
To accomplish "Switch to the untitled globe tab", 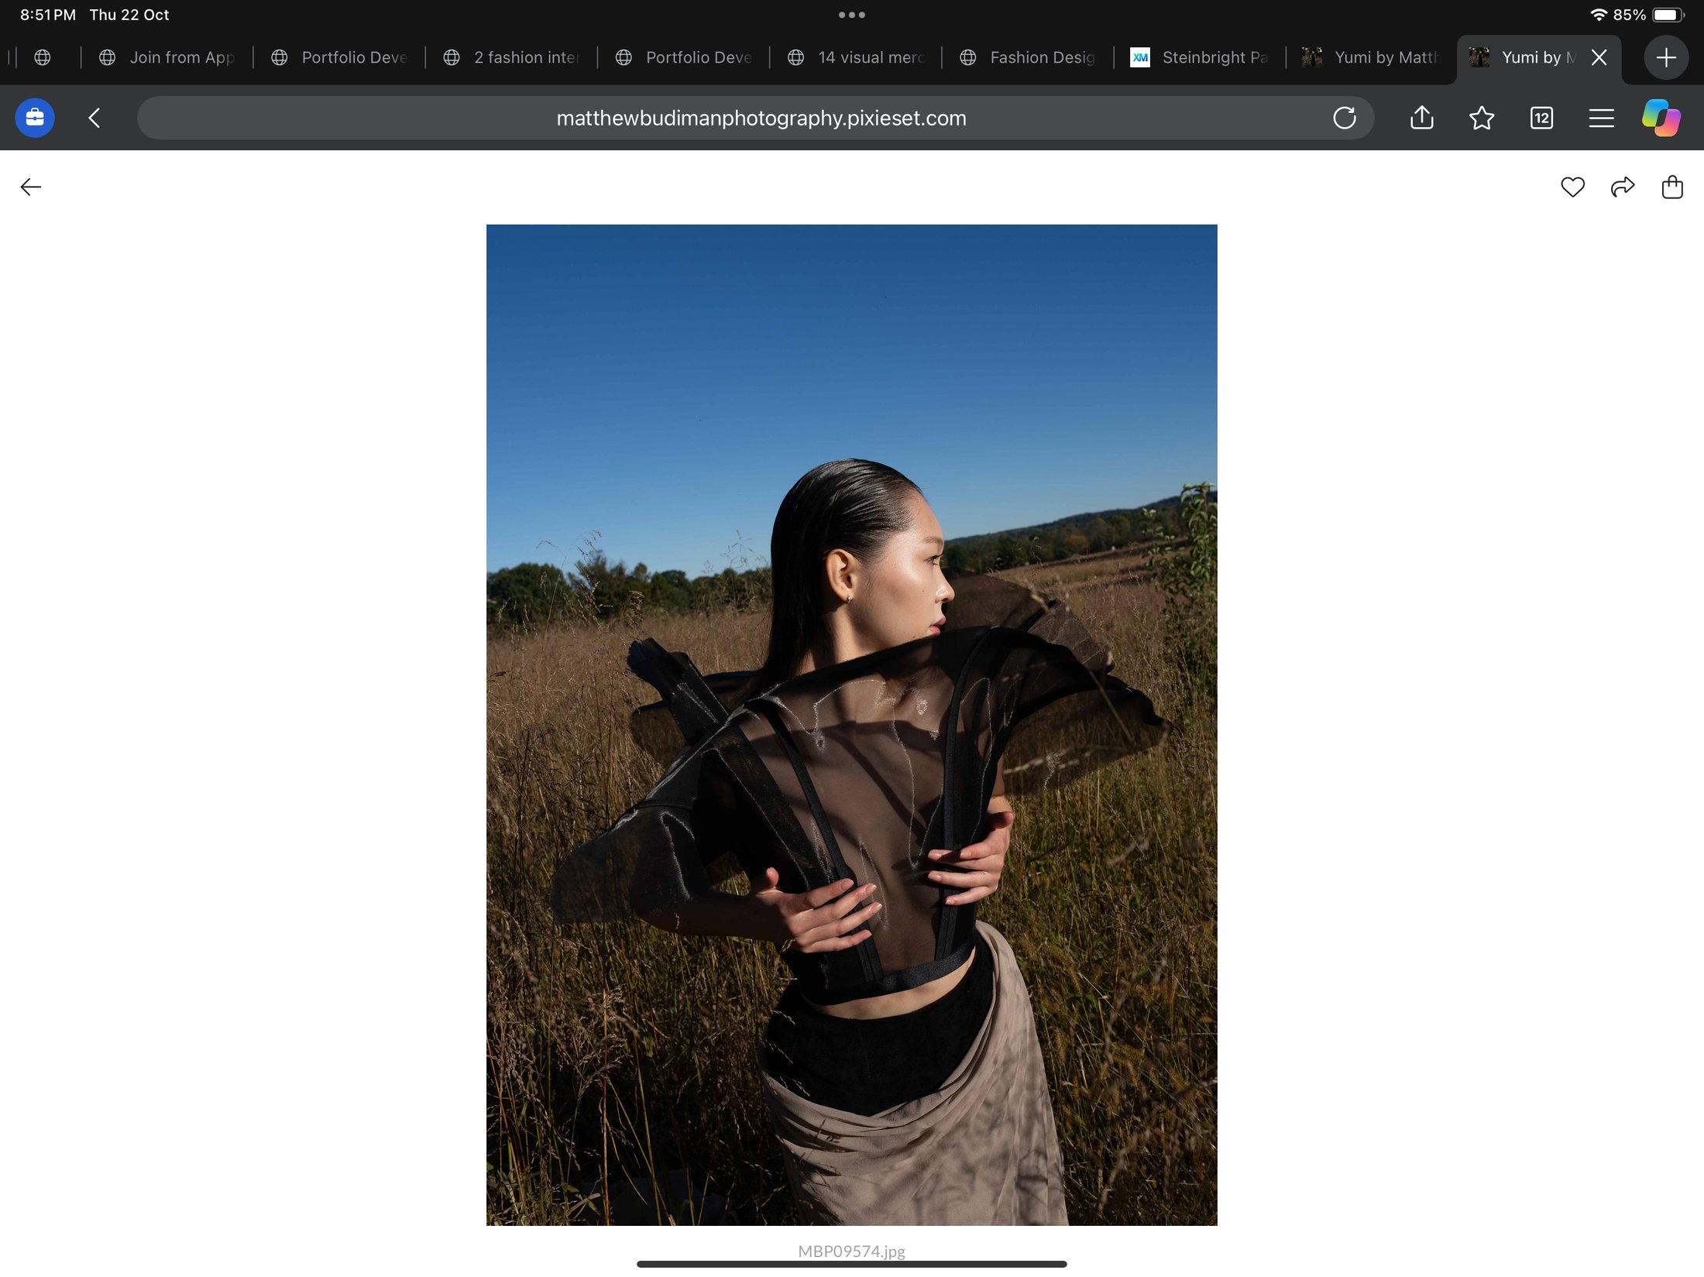I will click(x=43, y=57).
